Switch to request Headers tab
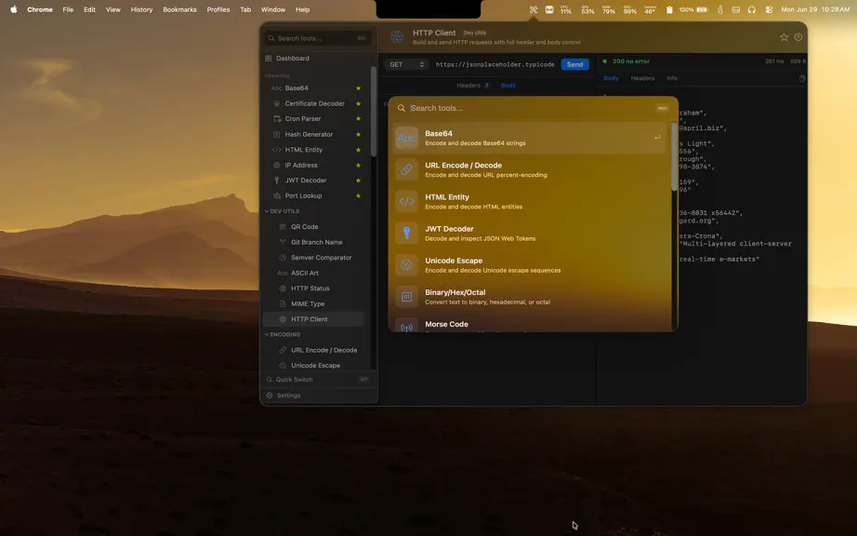The height and width of the screenshot is (536, 857). (x=473, y=86)
